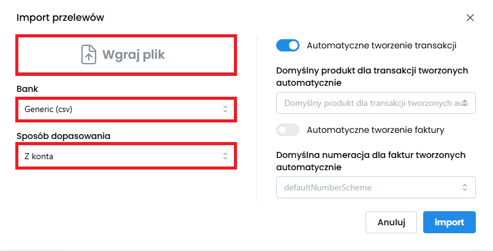
Task: Click the Bank dropdown chevron arrows
Action: tap(225, 110)
